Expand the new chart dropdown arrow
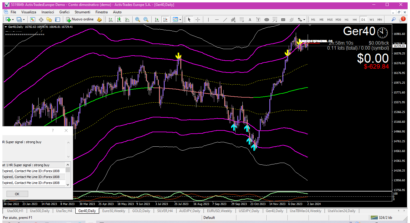 pos(13,20)
